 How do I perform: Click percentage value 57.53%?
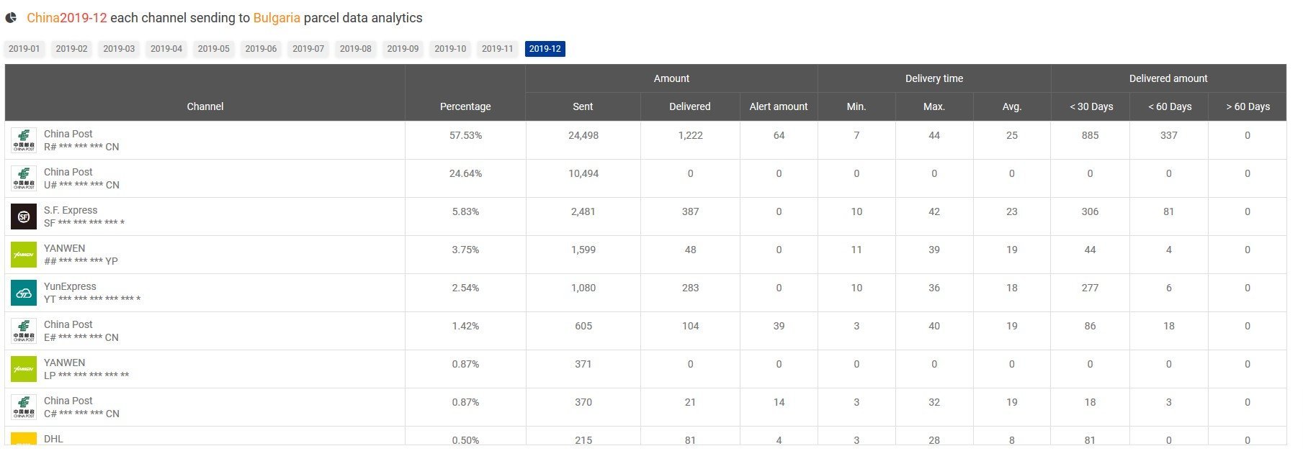[465, 135]
